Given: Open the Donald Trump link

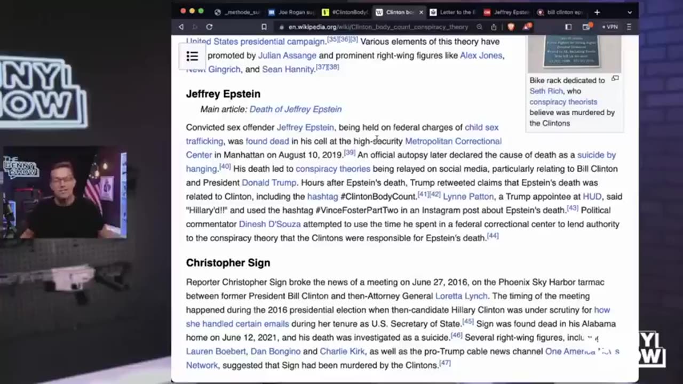Looking at the screenshot, I should pyautogui.click(x=269, y=183).
